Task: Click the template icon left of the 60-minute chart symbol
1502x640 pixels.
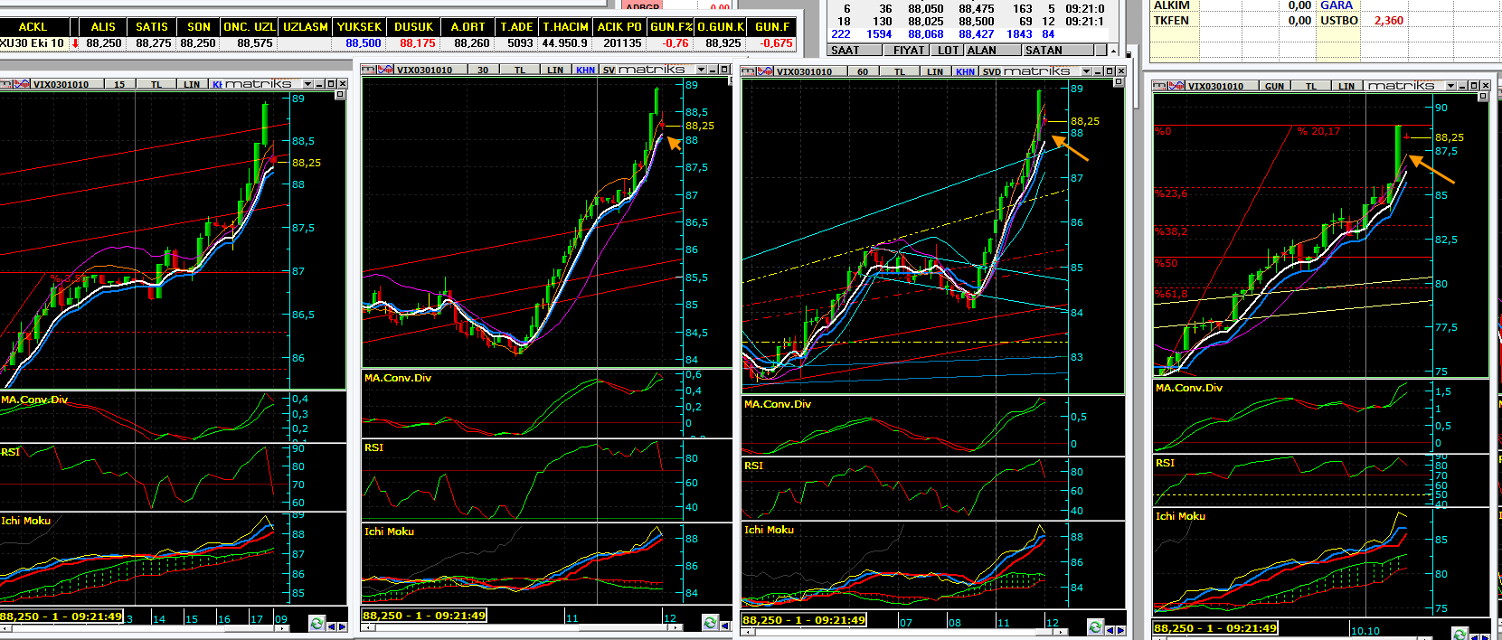Action: (x=750, y=71)
